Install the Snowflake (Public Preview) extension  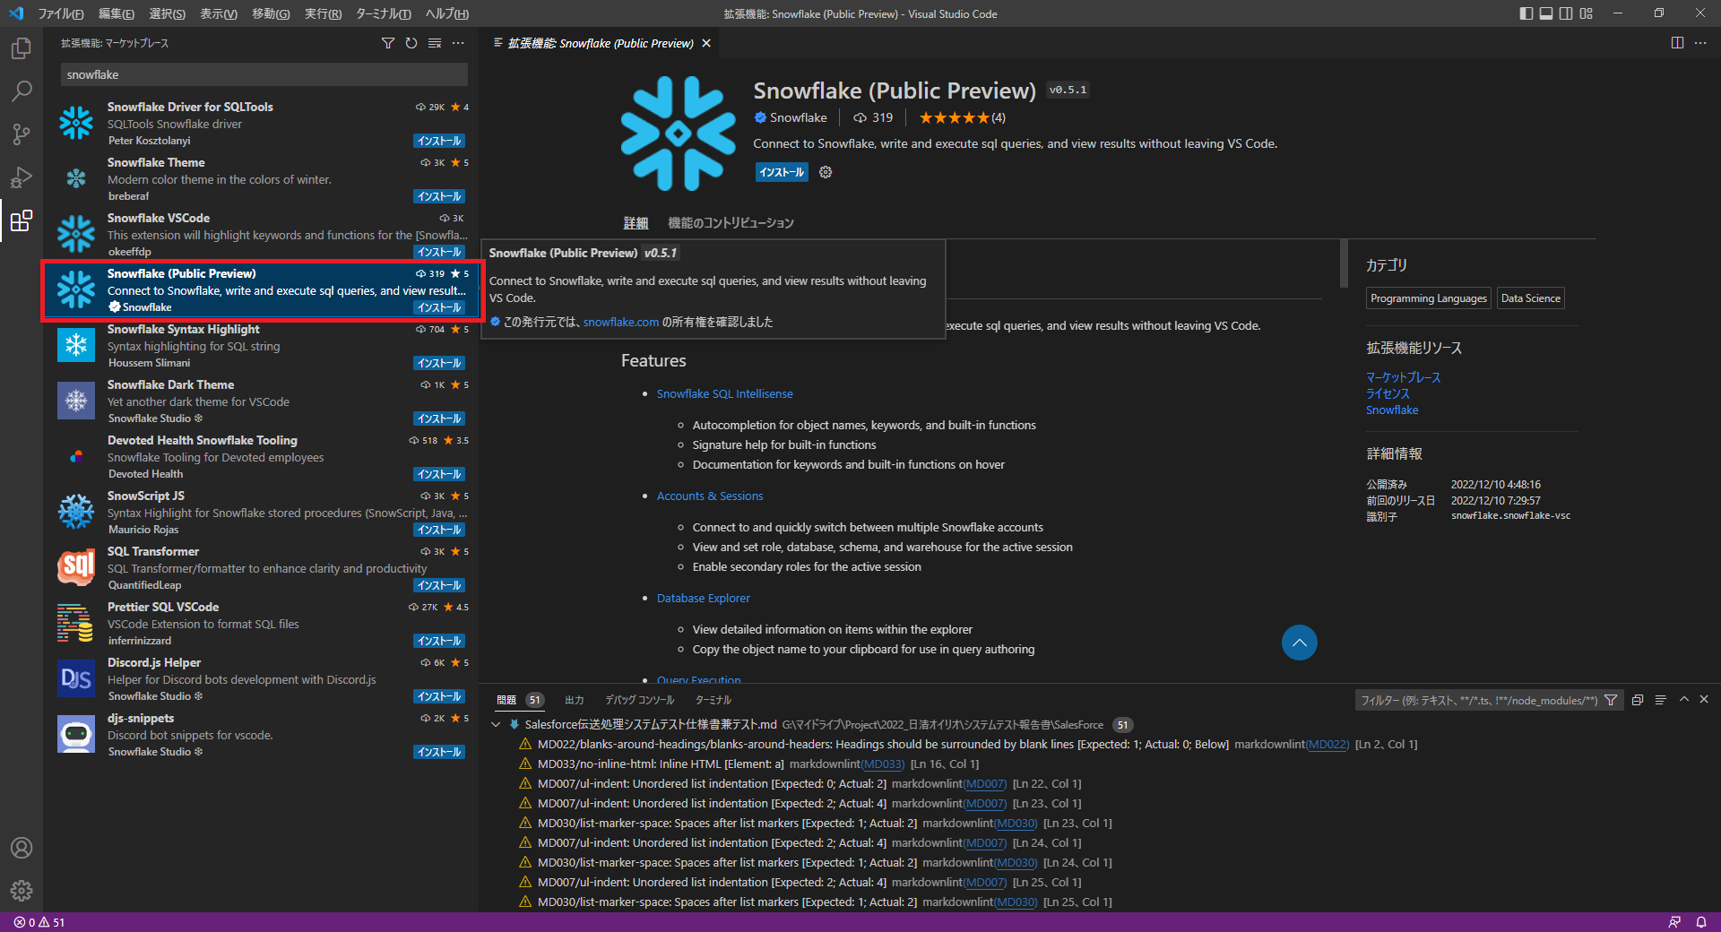click(x=780, y=172)
